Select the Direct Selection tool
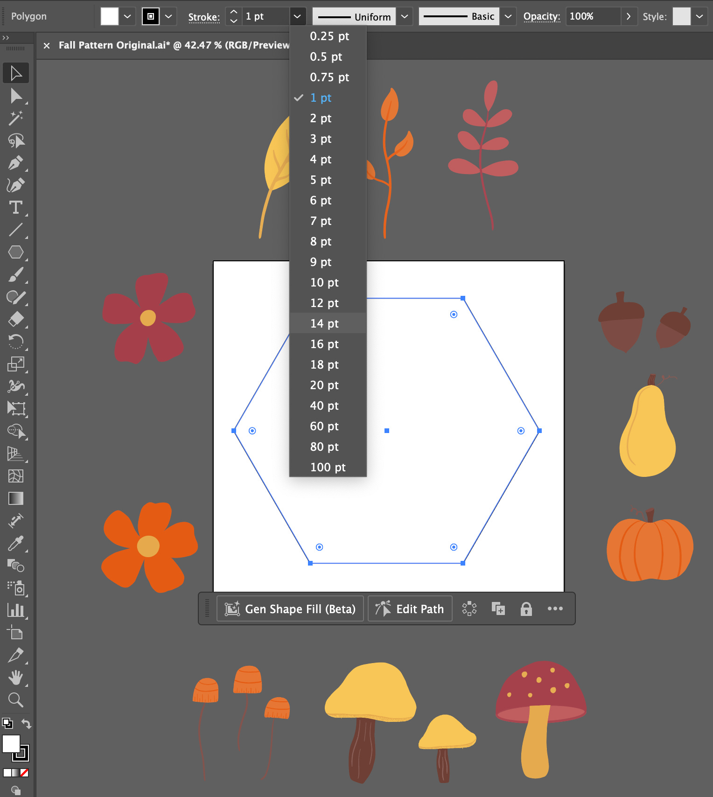The height and width of the screenshot is (797, 713). pyautogui.click(x=16, y=96)
